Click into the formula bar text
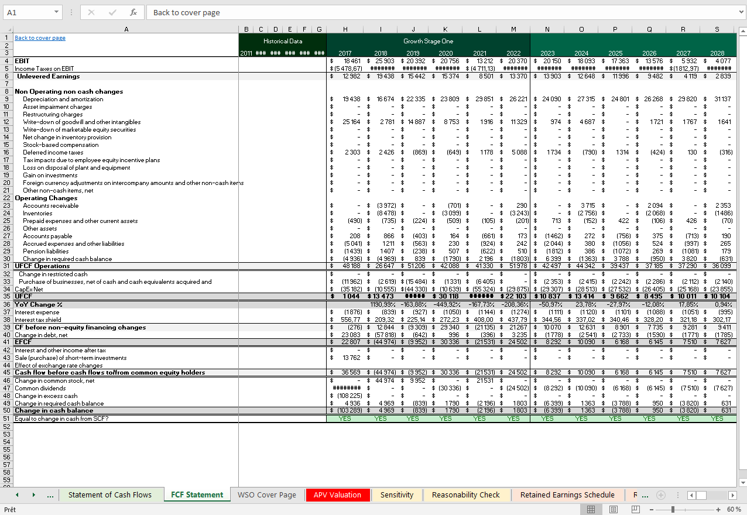This screenshot has height=515, width=747. click(x=442, y=12)
